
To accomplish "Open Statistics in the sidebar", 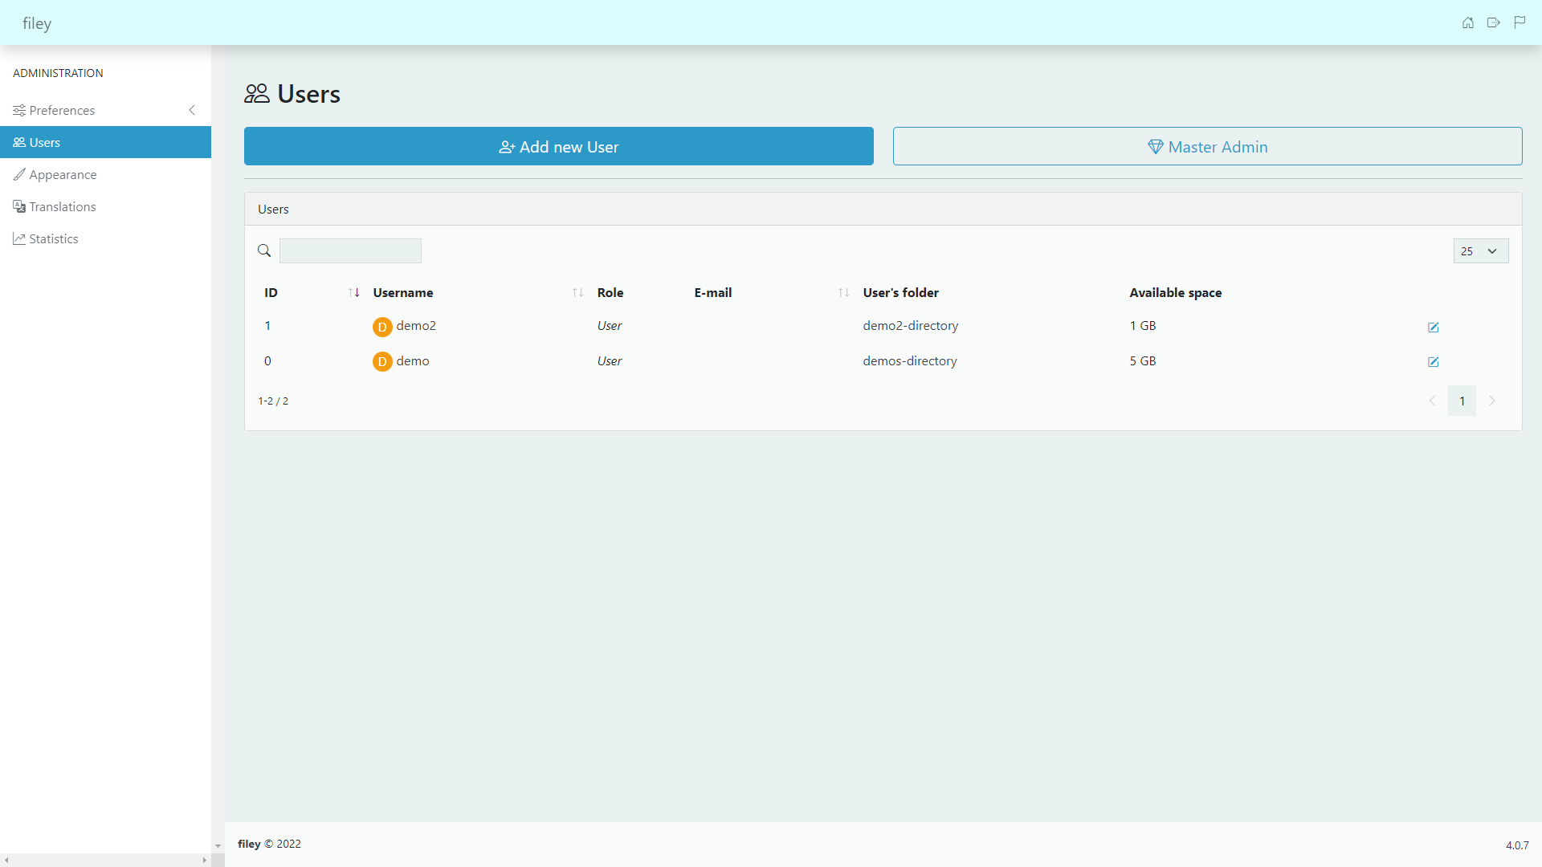I will (53, 238).
